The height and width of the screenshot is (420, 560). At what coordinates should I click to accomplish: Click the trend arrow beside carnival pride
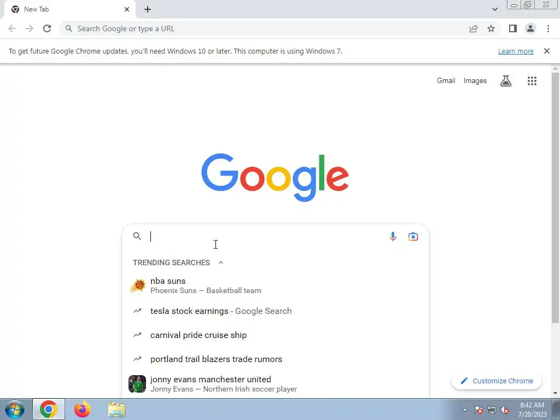coord(137,335)
